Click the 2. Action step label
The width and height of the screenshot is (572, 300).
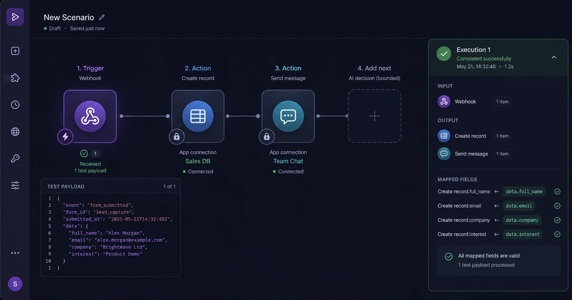tap(198, 68)
